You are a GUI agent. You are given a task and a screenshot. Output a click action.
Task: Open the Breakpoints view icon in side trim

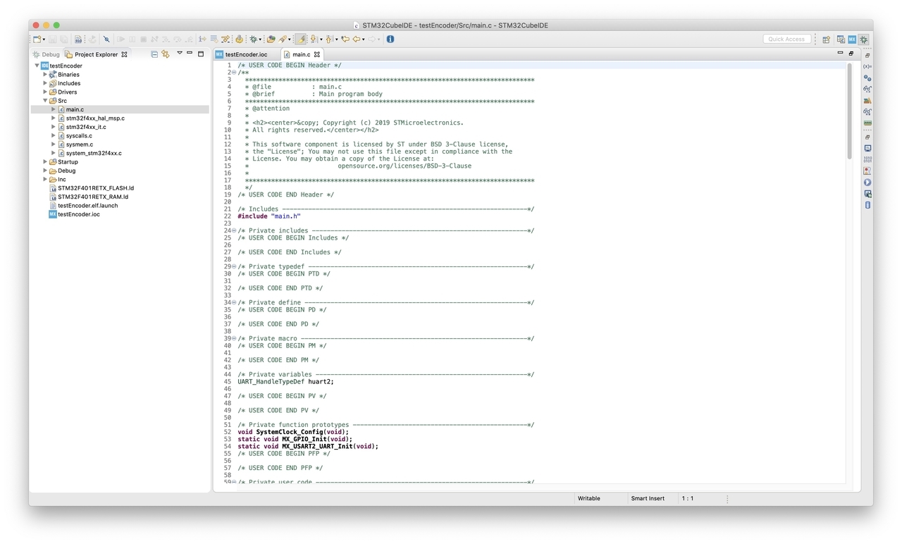click(867, 78)
